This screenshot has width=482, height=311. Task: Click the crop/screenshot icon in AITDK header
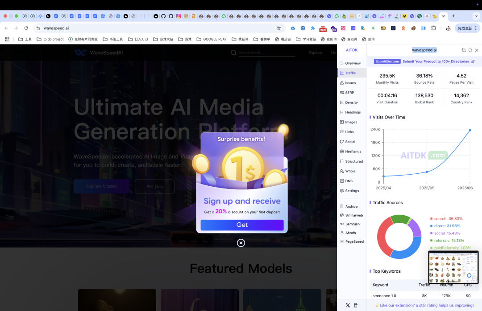pos(464,50)
